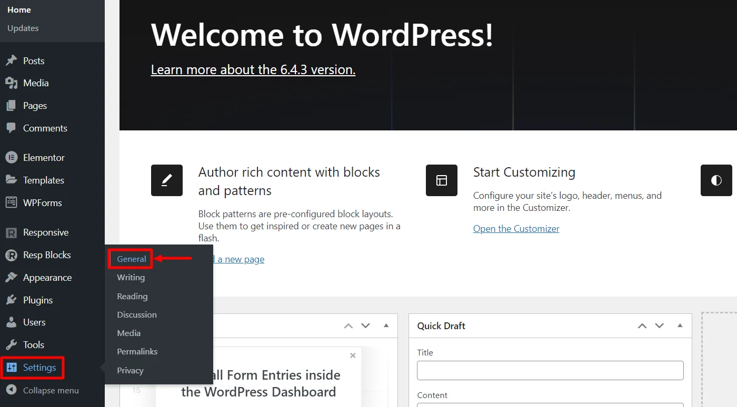The width and height of the screenshot is (737, 407).
Task: Click the Collapse menu arrow icon
Action: pos(12,390)
